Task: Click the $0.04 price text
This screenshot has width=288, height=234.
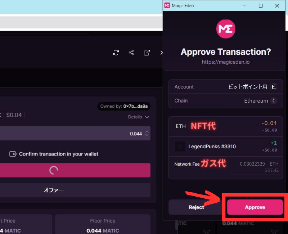Action: pyautogui.click(x=14, y=115)
